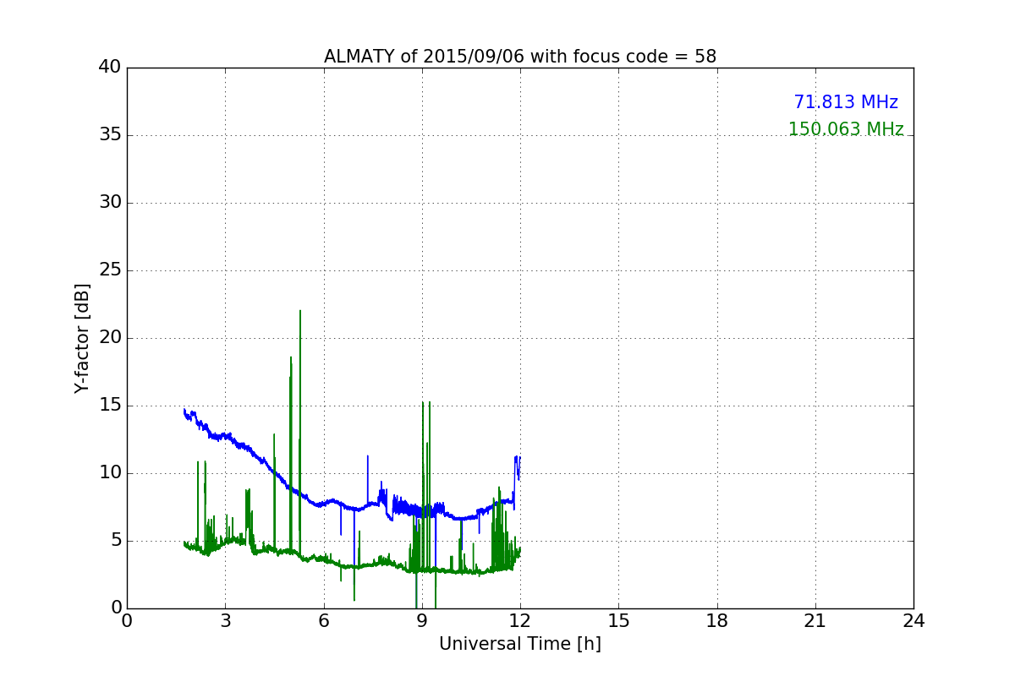Select the blue '71.813 MHz' legend label
The height and width of the screenshot is (676, 1015).
(846, 102)
